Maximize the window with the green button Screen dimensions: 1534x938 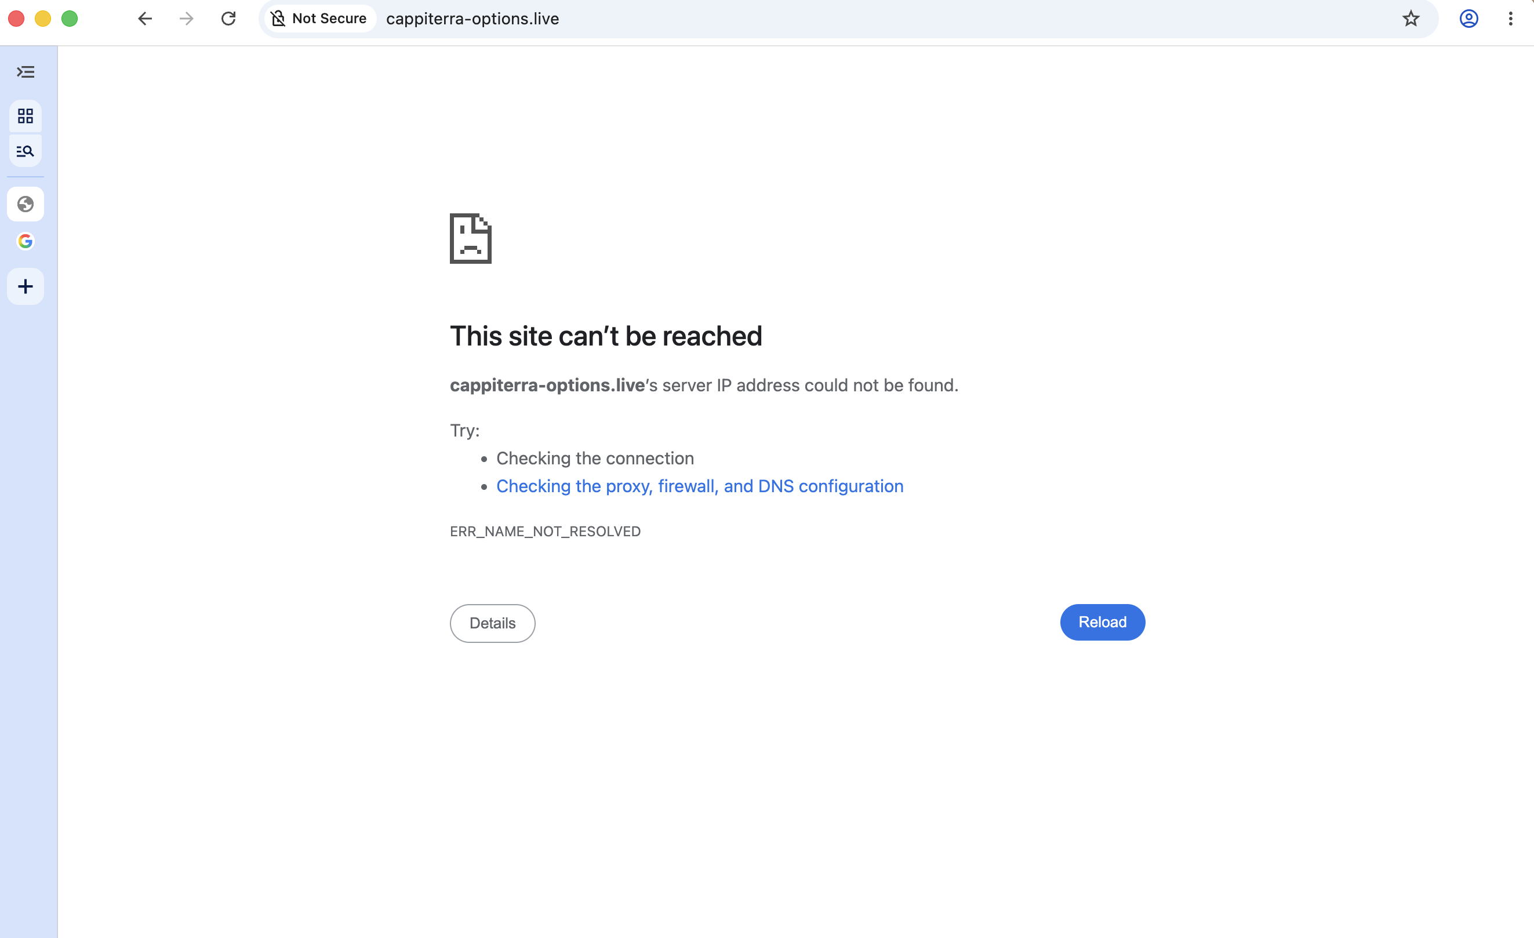[x=70, y=19]
